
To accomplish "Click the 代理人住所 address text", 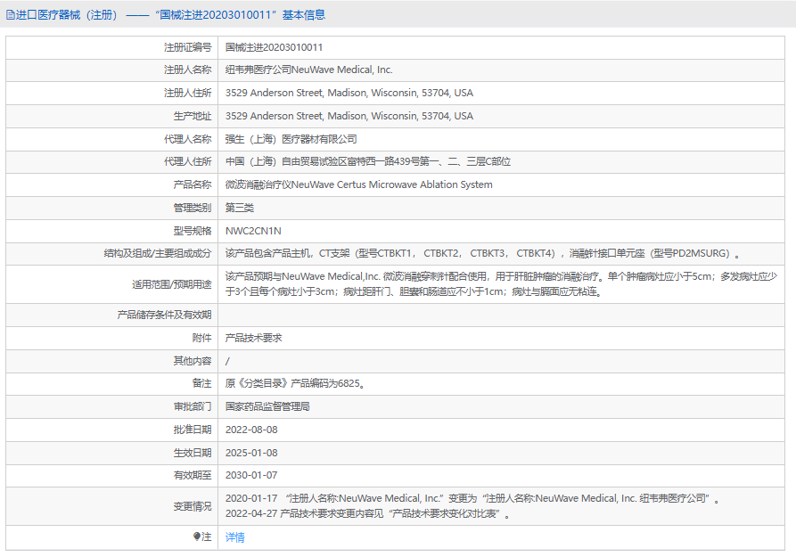I will tap(367, 161).
